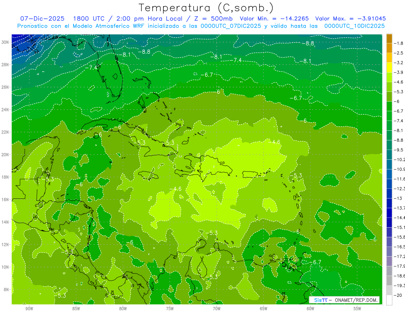Click the yellow swatch between -3.2 and -3.9
This screenshot has width=405, height=313.
pos(389,68)
